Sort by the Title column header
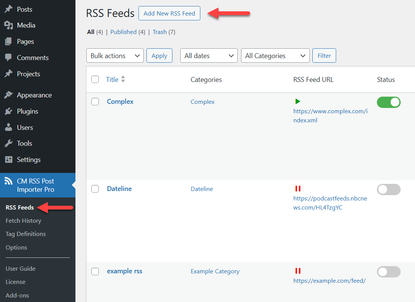415x302 pixels. [112, 80]
